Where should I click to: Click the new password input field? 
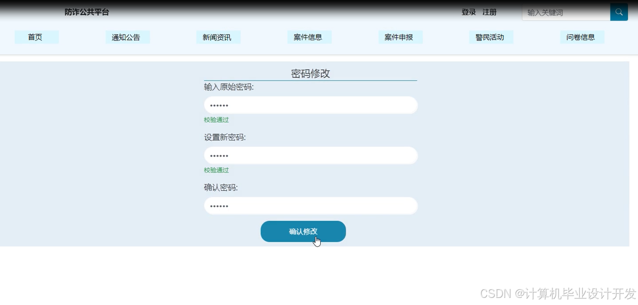[311, 156]
